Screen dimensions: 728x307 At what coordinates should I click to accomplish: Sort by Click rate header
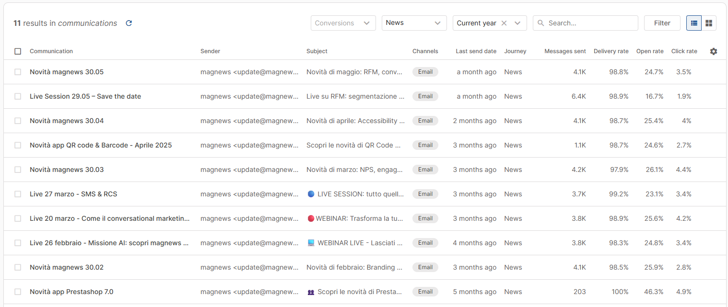(684, 51)
